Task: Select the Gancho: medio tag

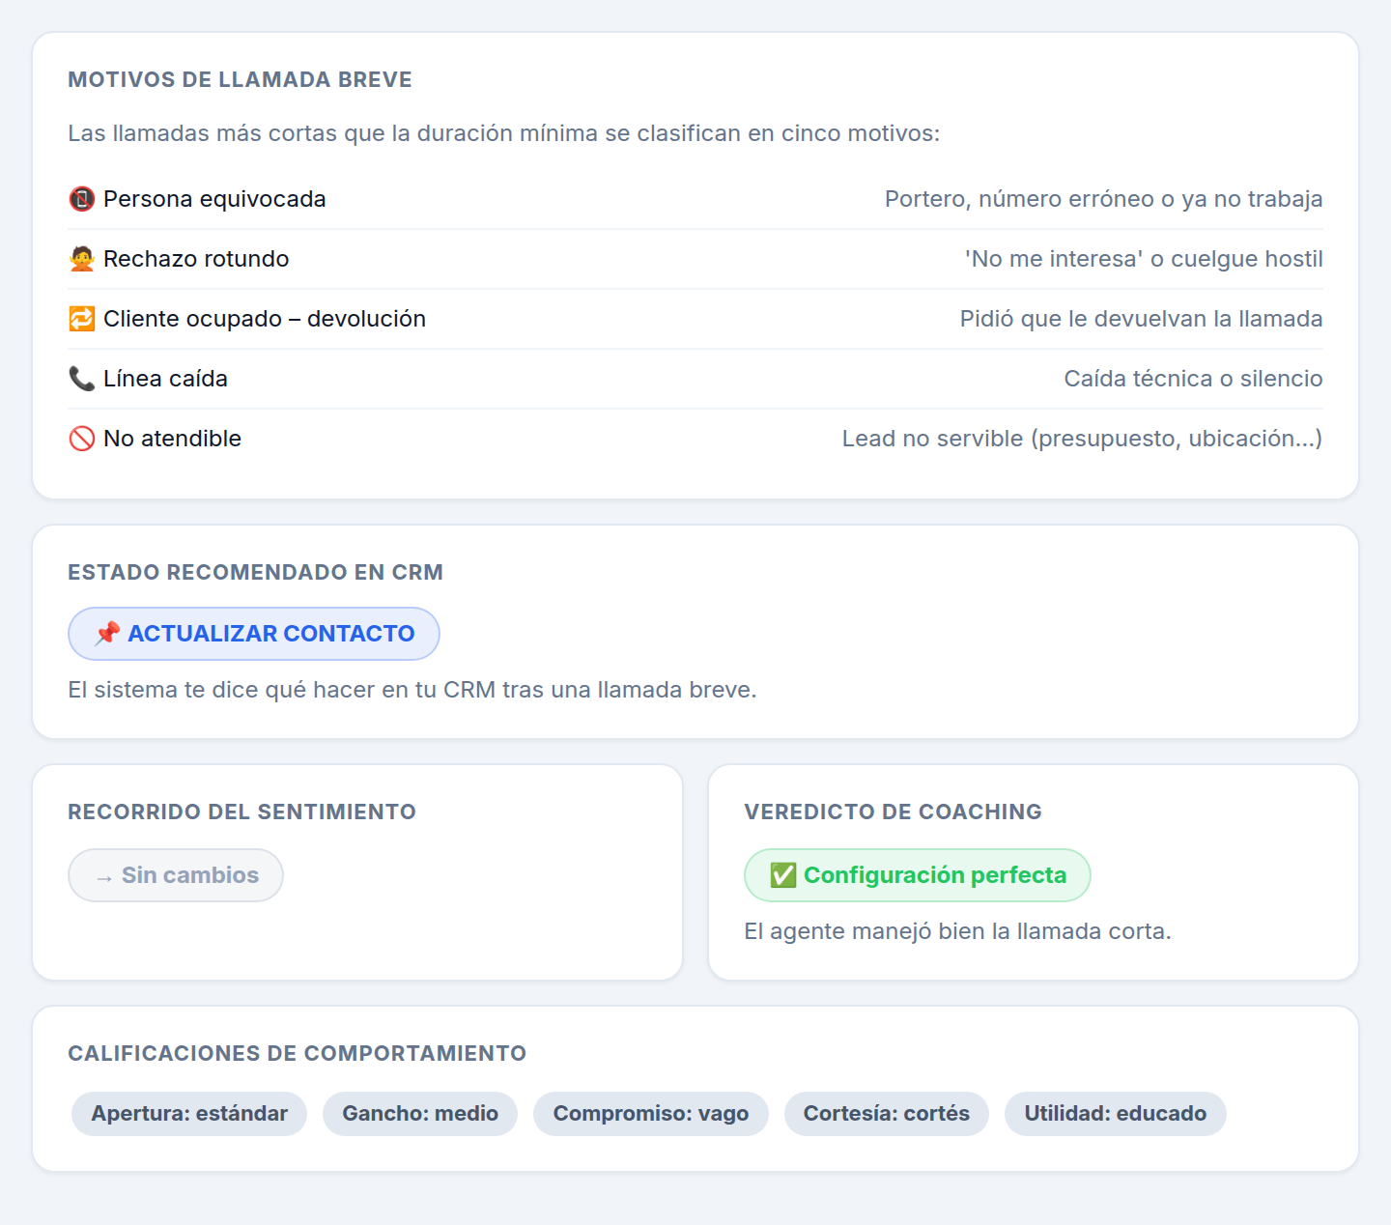Action: pyautogui.click(x=420, y=1114)
